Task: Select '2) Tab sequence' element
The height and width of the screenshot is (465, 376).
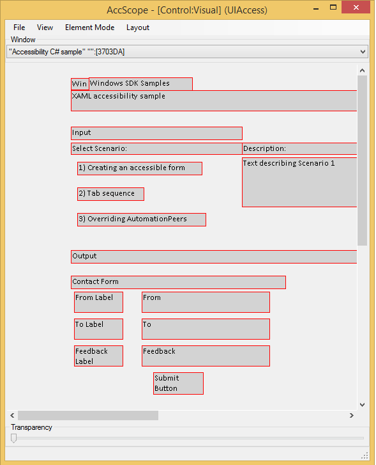Action: coord(110,194)
